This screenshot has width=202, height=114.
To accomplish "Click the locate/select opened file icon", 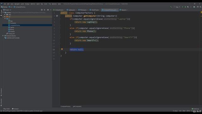I will click(x=42, y=10).
